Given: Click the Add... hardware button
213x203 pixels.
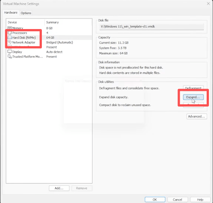Looking at the screenshot, I should click(59, 188).
